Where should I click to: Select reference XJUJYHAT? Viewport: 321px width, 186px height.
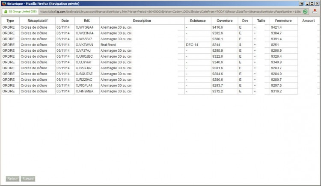click(84, 62)
